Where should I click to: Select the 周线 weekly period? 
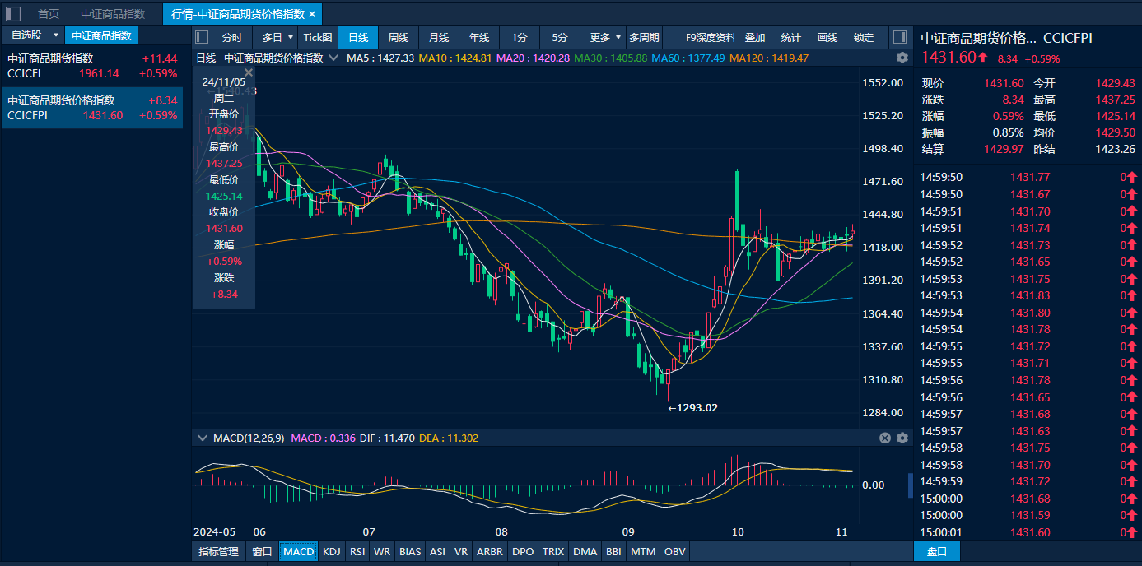[x=399, y=37]
